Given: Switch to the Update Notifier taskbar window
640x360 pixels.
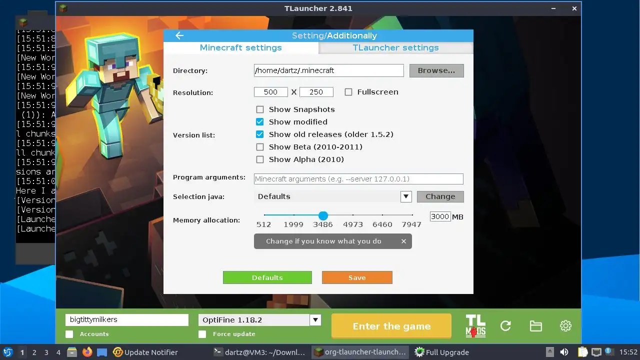Looking at the screenshot, I should click(x=145, y=352).
